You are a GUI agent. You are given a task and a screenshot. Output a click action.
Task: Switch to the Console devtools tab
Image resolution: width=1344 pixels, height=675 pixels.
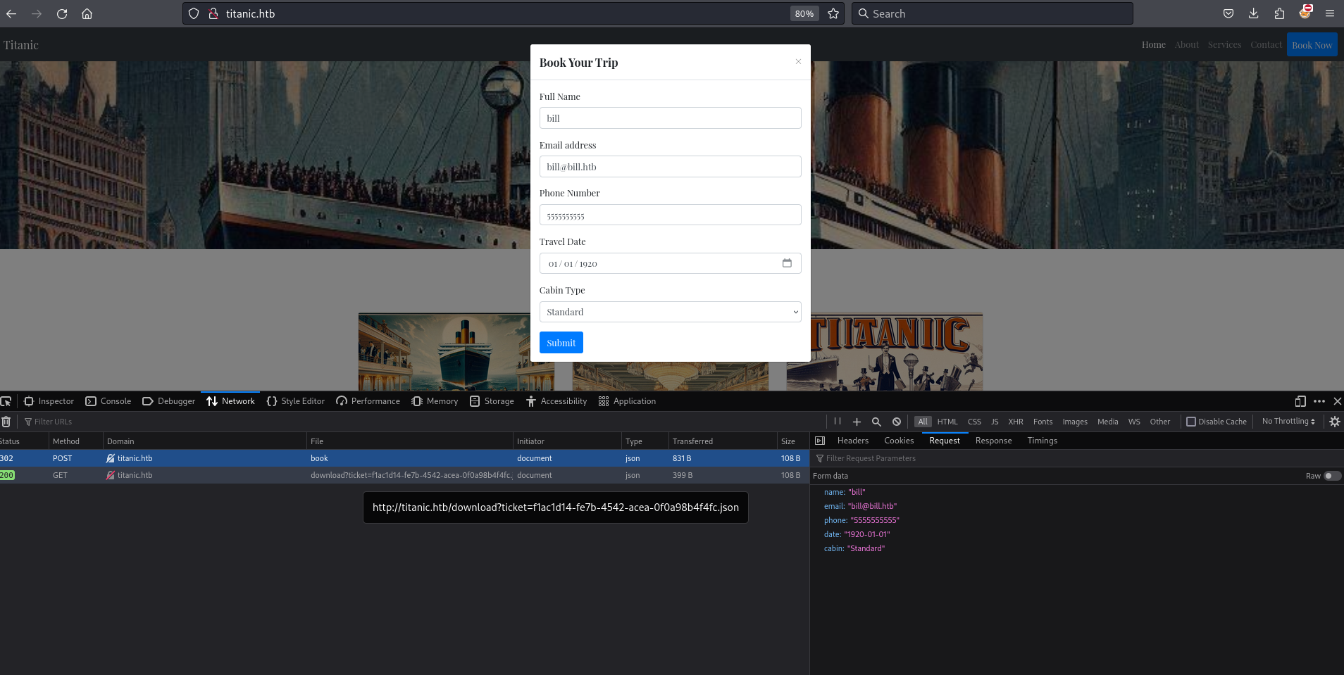(x=108, y=401)
